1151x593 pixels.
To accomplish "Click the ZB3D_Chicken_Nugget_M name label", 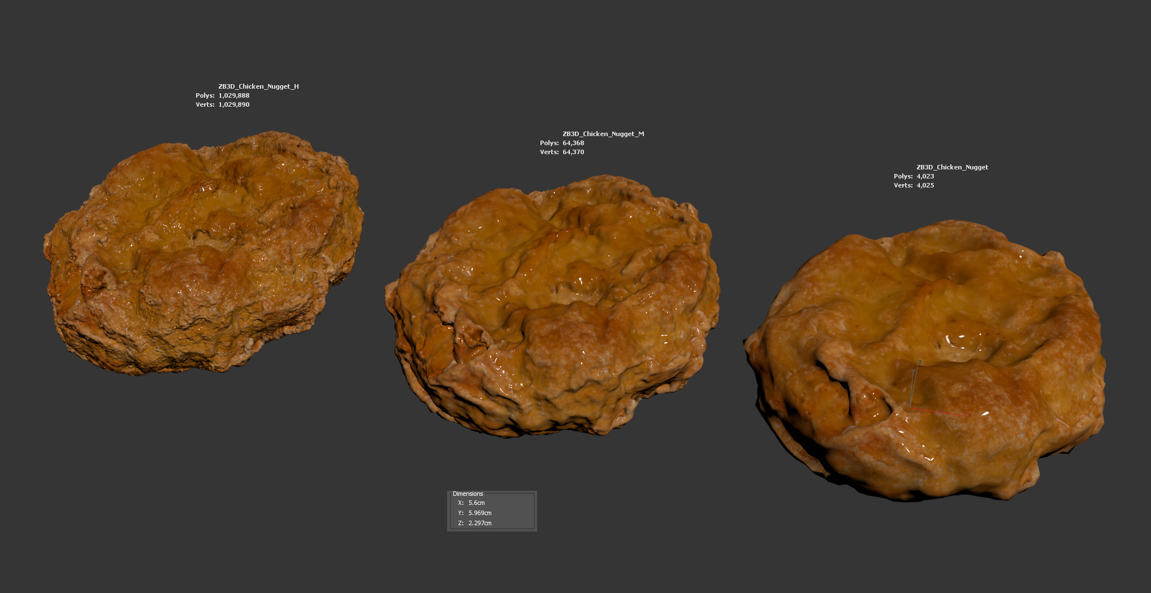I will [x=603, y=134].
